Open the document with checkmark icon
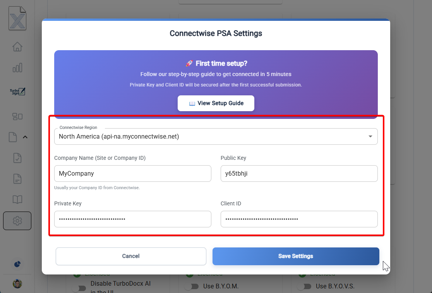 point(17,158)
